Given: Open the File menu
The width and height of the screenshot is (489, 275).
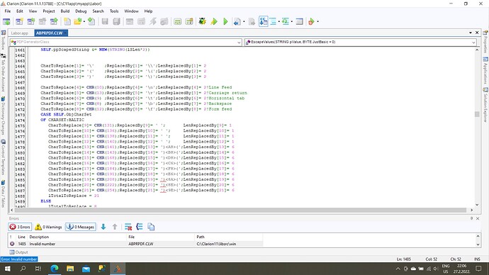Looking at the screenshot, I should (8, 11).
